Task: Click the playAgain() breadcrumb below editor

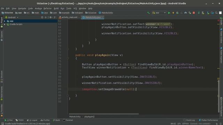Action: click(x=89, y=117)
